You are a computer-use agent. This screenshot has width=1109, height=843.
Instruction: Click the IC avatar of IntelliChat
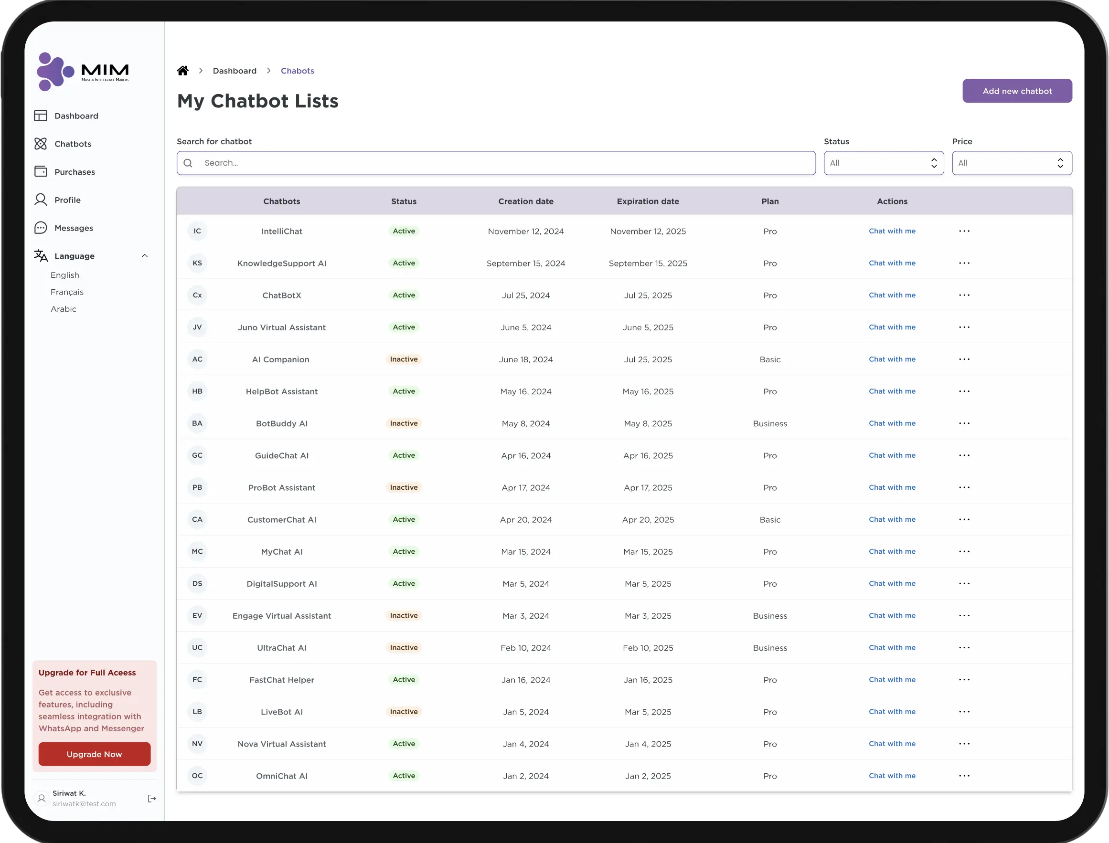tap(197, 232)
